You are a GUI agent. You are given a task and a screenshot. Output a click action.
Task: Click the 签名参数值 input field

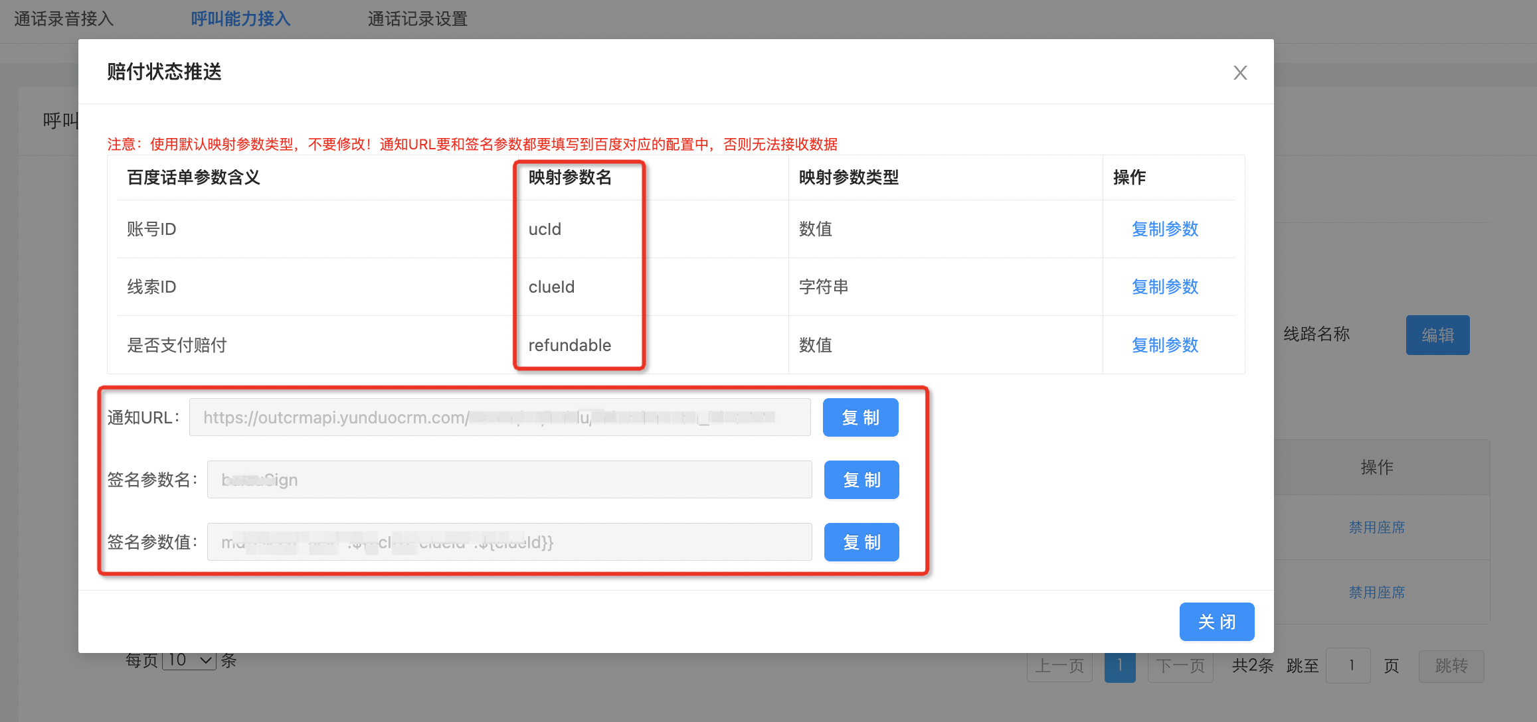tap(509, 542)
